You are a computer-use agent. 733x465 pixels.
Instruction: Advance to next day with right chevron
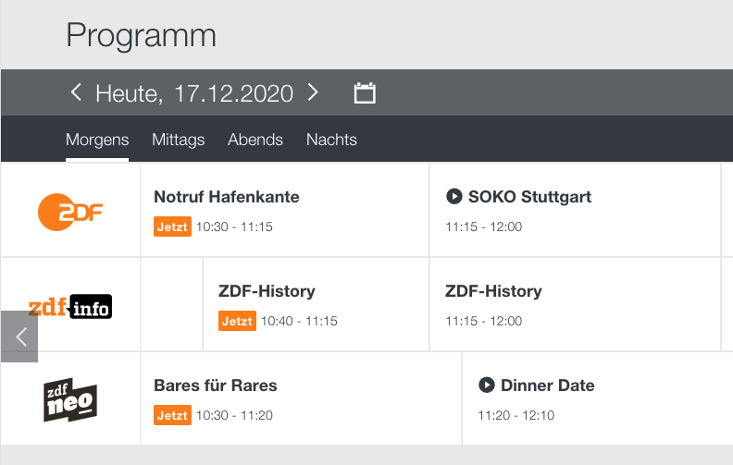[x=313, y=92]
